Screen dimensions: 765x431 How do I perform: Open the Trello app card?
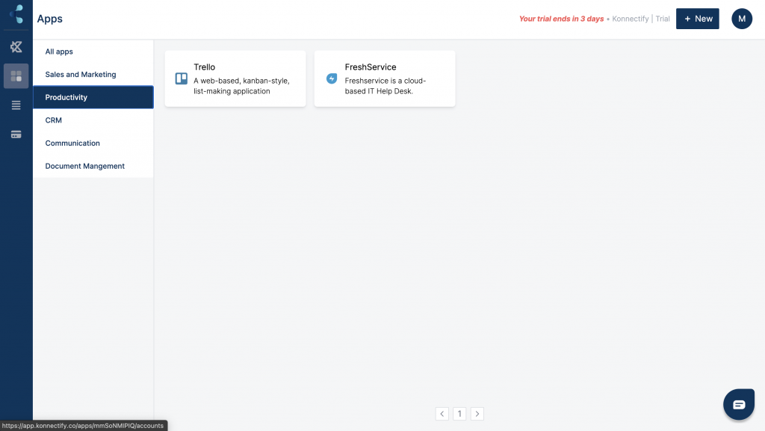click(x=235, y=78)
